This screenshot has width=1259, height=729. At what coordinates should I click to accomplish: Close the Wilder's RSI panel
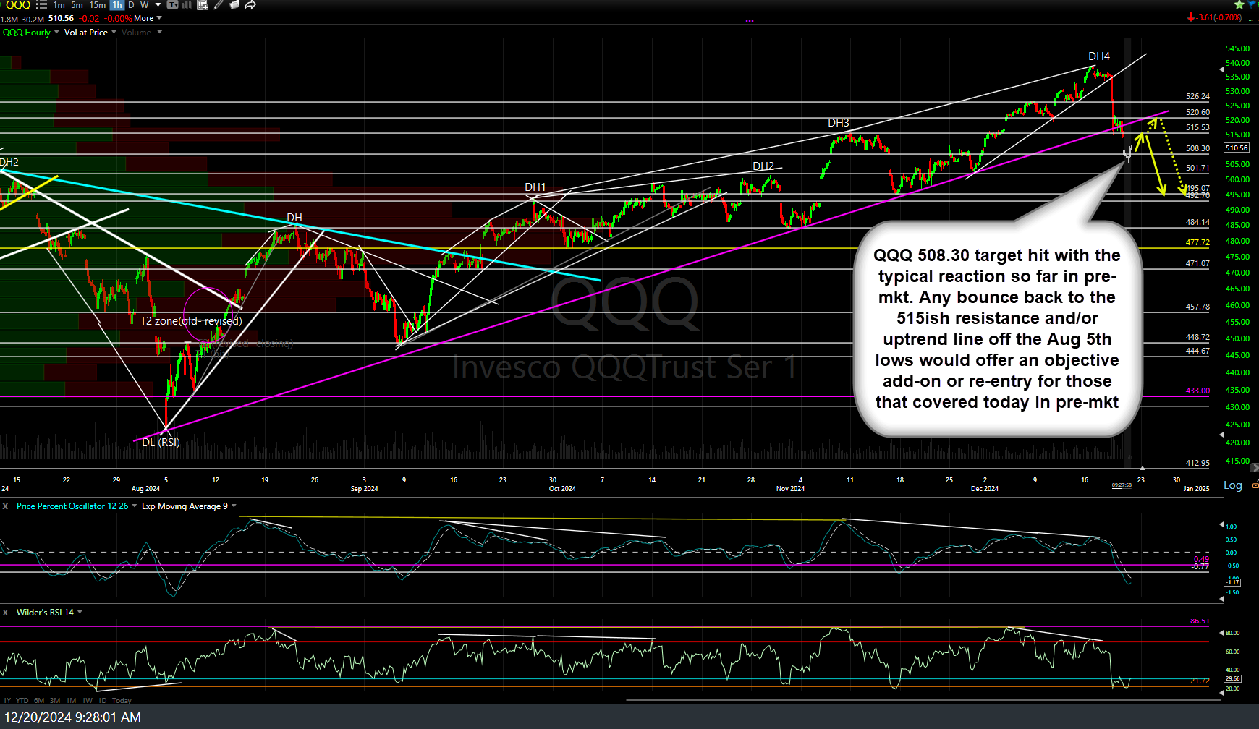point(5,613)
